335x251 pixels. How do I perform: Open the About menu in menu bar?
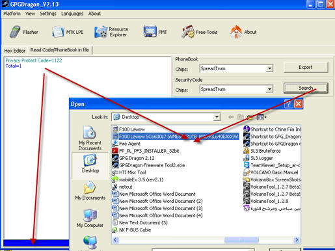[x=94, y=14]
